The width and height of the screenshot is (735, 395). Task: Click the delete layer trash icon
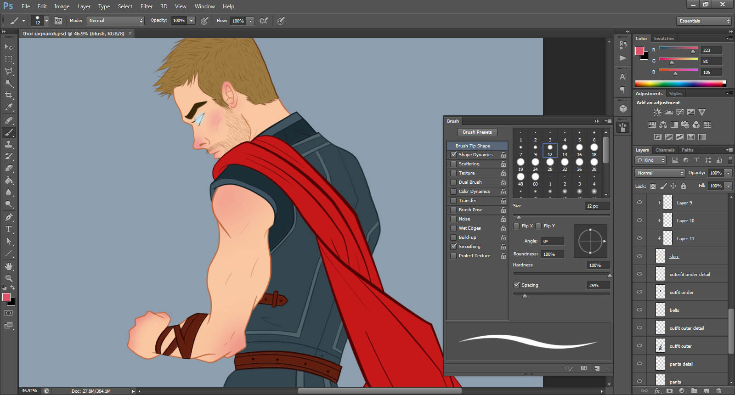(x=719, y=391)
